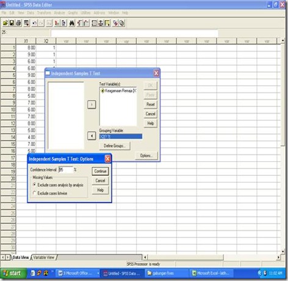Click the data grid scroll-up arrow
Image resolution: width=288 pixels, height=281 pixels.
click(283, 41)
